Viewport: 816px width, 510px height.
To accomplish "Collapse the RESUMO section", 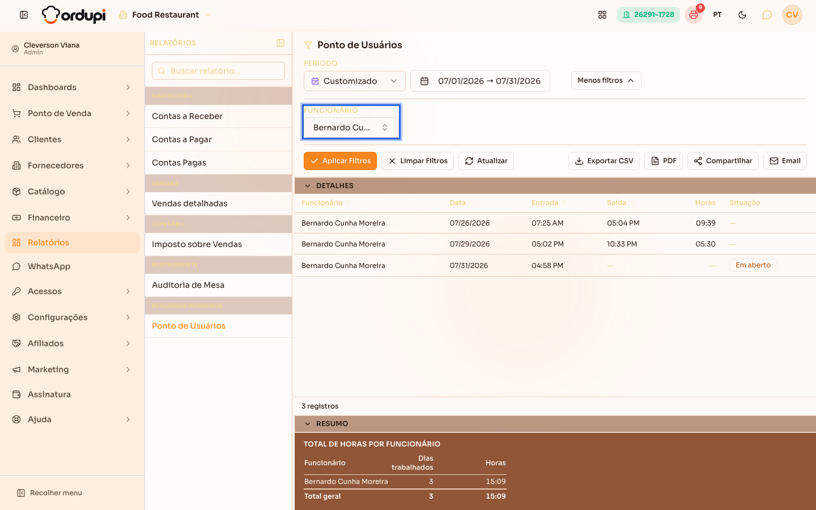I will (x=308, y=424).
